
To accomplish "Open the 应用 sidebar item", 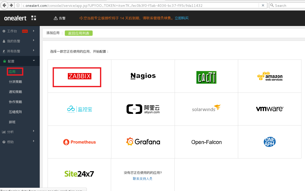I will coord(12,72).
